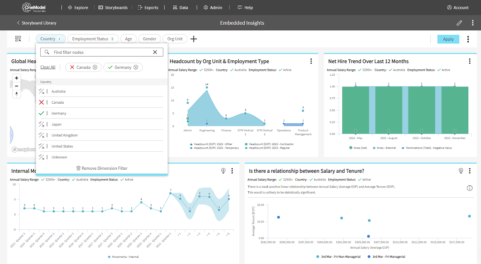
Task: Add a new filter with plus icon
Action: point(194,39)
